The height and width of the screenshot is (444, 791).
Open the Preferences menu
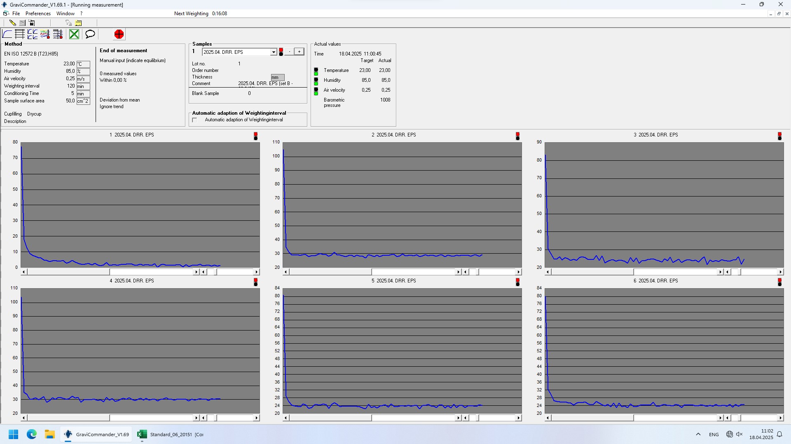click(x=38, y=14)
